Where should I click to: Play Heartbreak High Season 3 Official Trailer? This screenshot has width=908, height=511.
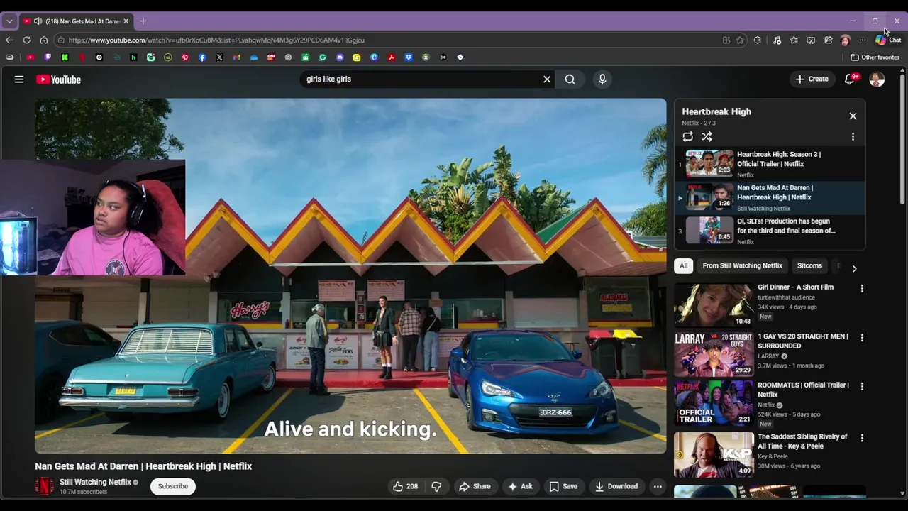(x=770, y=164)
